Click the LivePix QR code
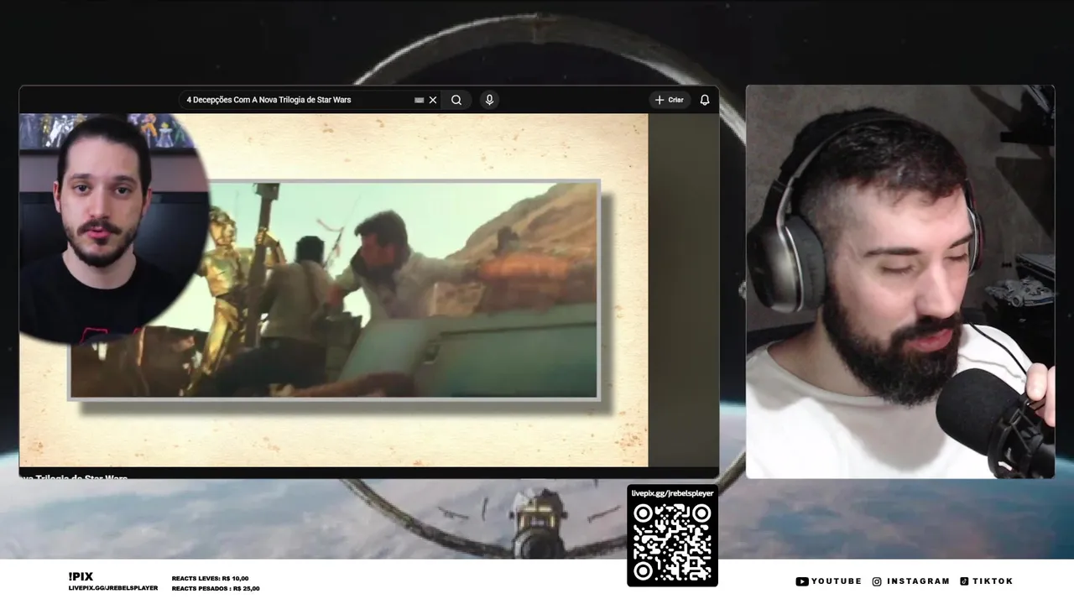Viewport: 1074px width, 604px height. click(672, 542)
